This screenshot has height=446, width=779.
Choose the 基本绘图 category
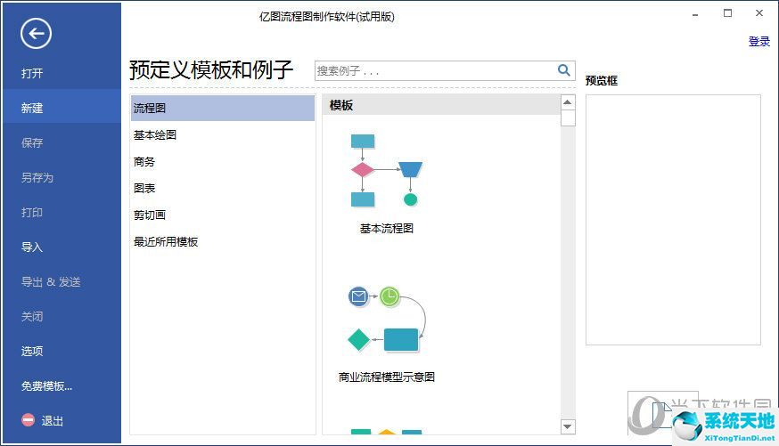pos(155,135)
